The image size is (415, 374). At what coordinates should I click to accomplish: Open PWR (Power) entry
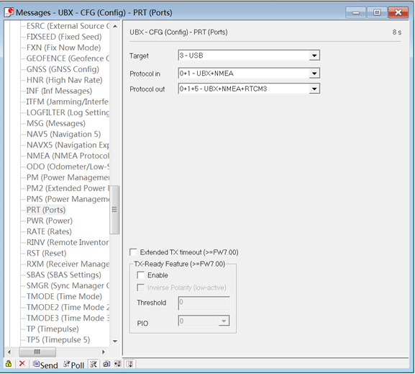tap(50, 221)
